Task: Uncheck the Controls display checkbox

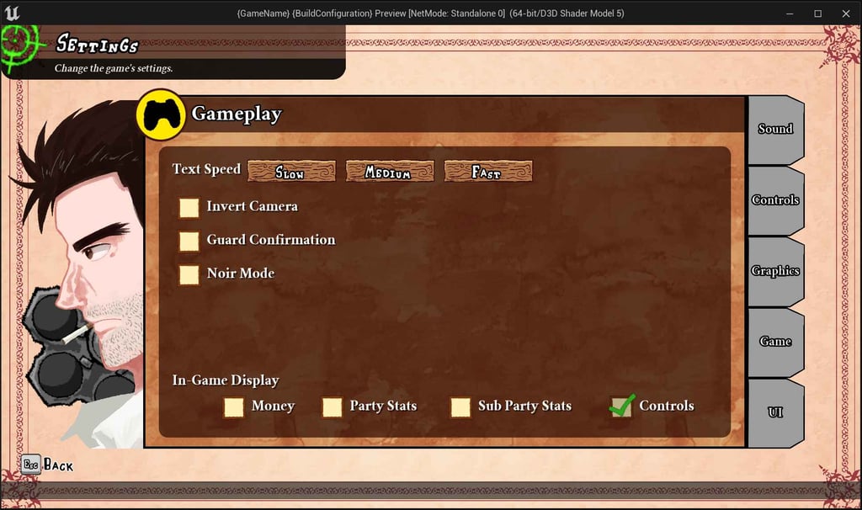Action: [x=622, y=406]
